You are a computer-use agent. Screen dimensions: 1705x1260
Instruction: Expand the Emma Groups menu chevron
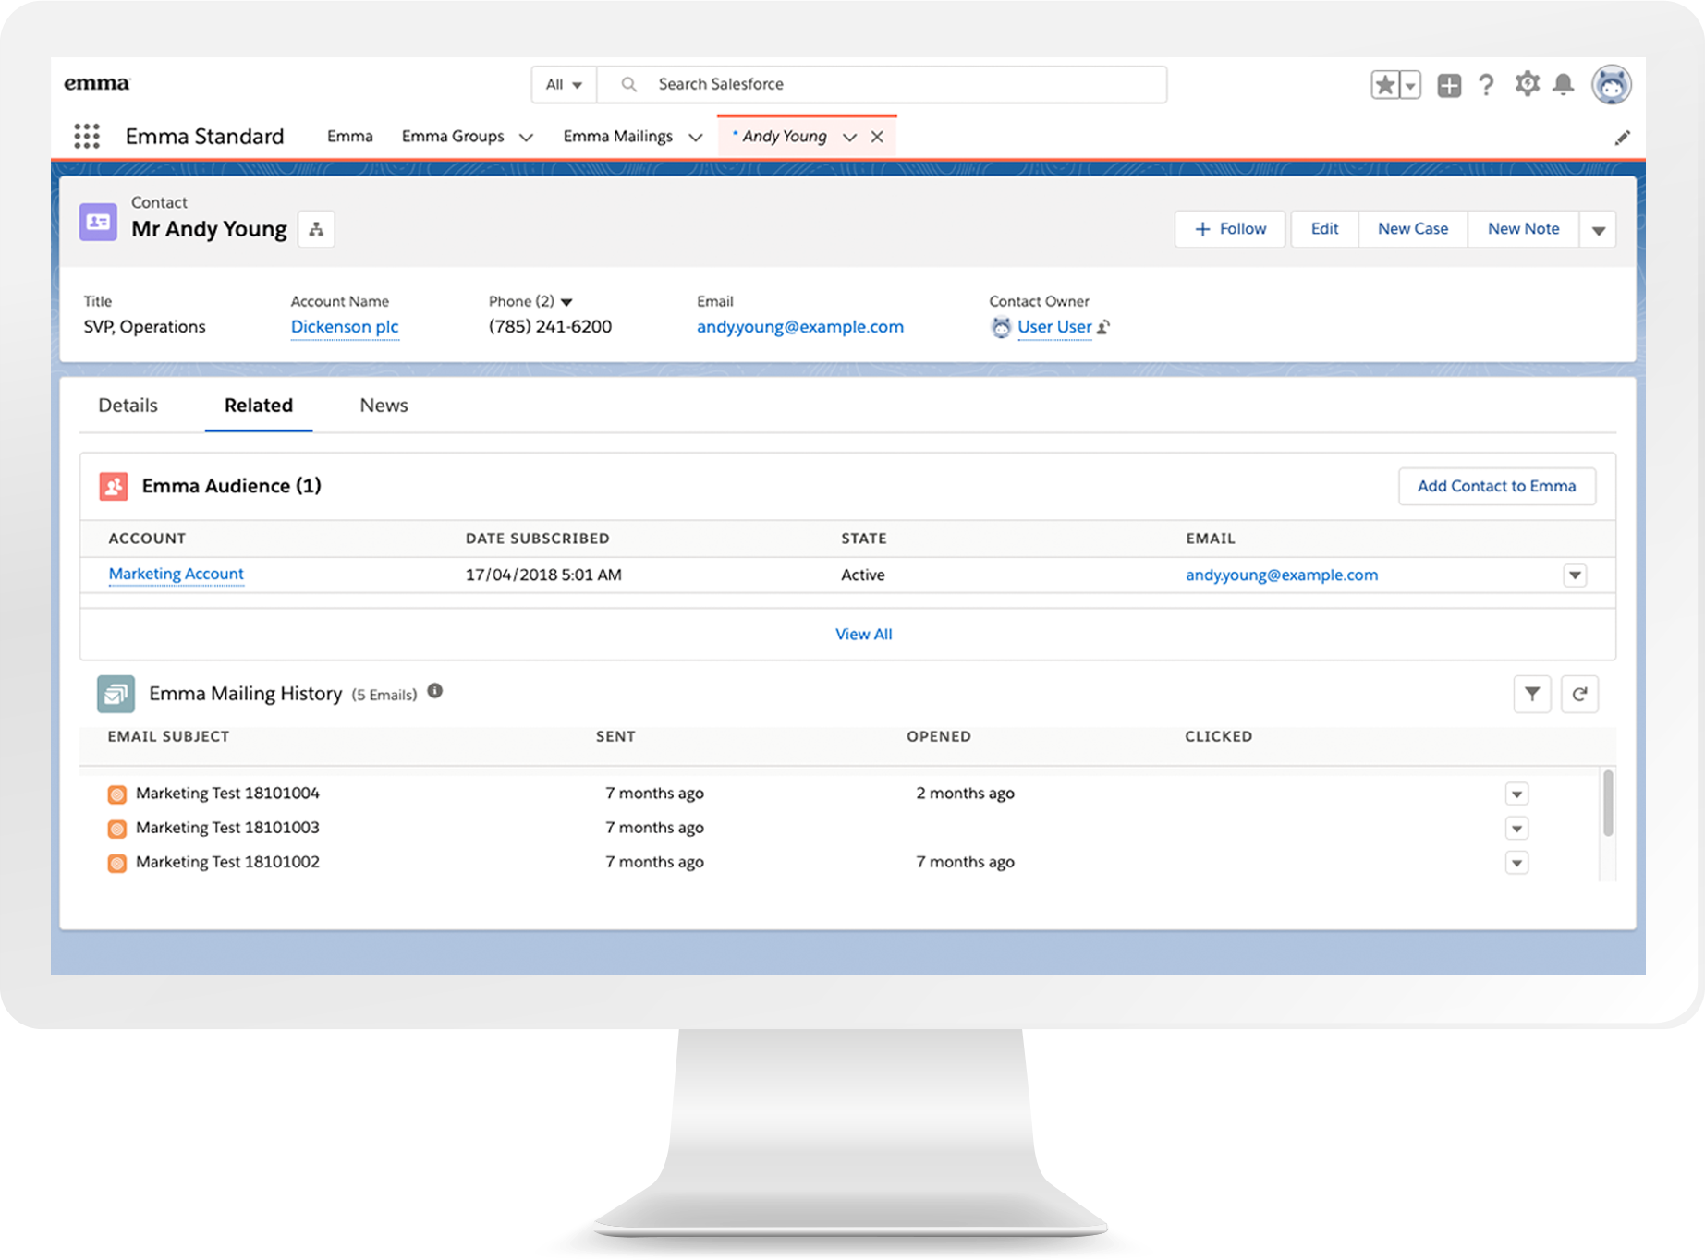tap(526, 137)
